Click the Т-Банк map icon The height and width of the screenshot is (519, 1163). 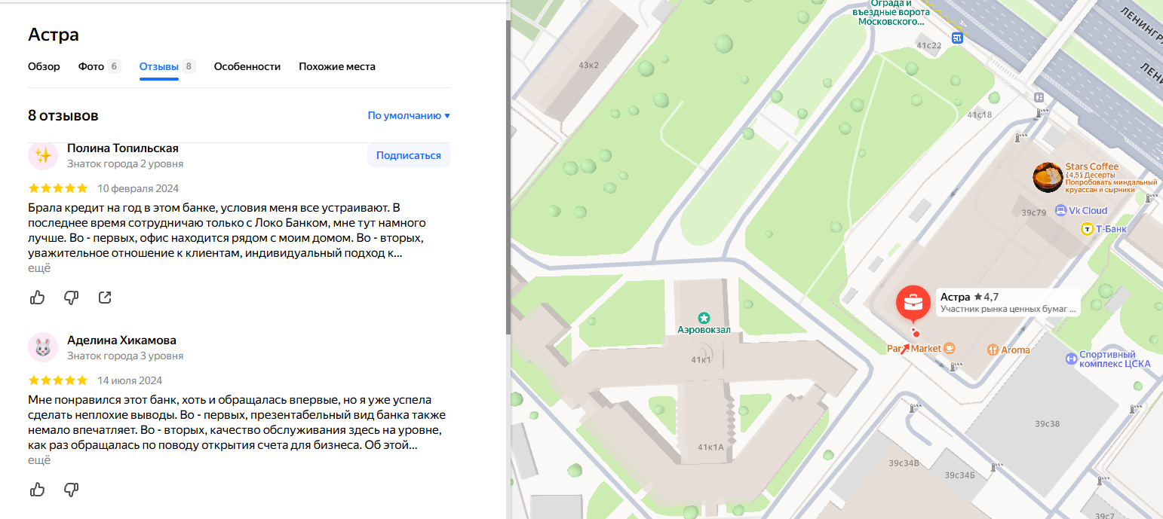coord(1088,228)
